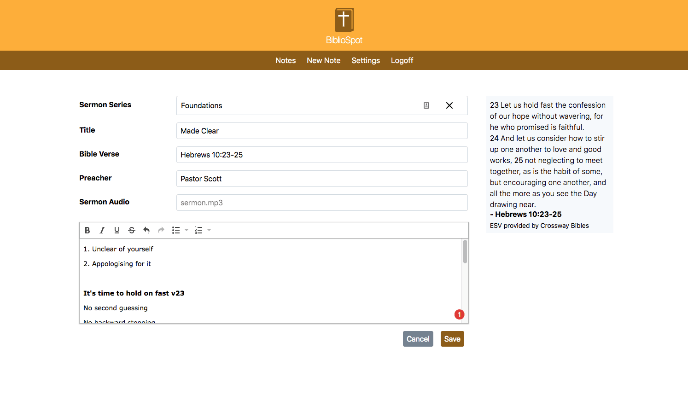Image resolution: width=688 pixels, height=395 pixels.
Task: Click the 'Title' field label
Action: pos(87,130)
